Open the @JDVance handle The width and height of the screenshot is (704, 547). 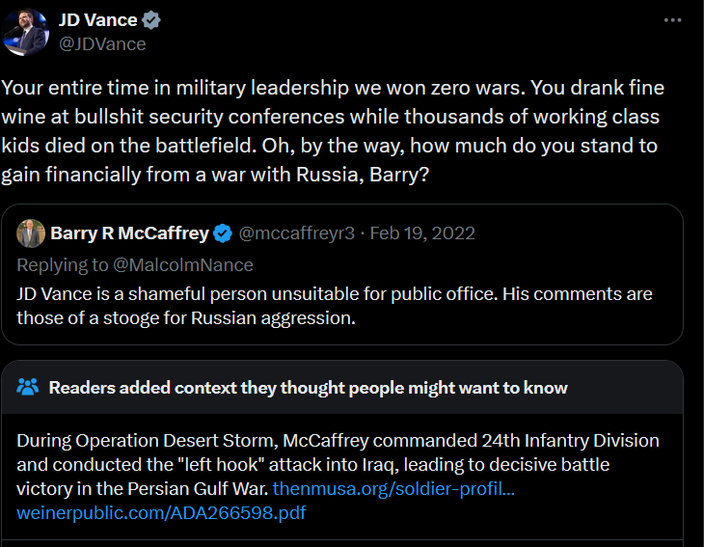pyautogui.click(x=102, y=44)
